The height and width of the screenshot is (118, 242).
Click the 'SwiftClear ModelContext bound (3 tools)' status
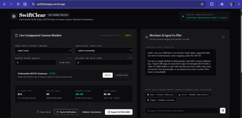(207, 18)
